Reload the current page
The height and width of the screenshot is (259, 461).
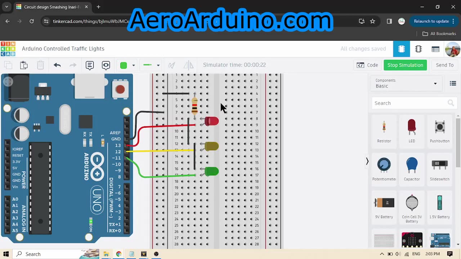pyautogui.click(x=32, y=21)
